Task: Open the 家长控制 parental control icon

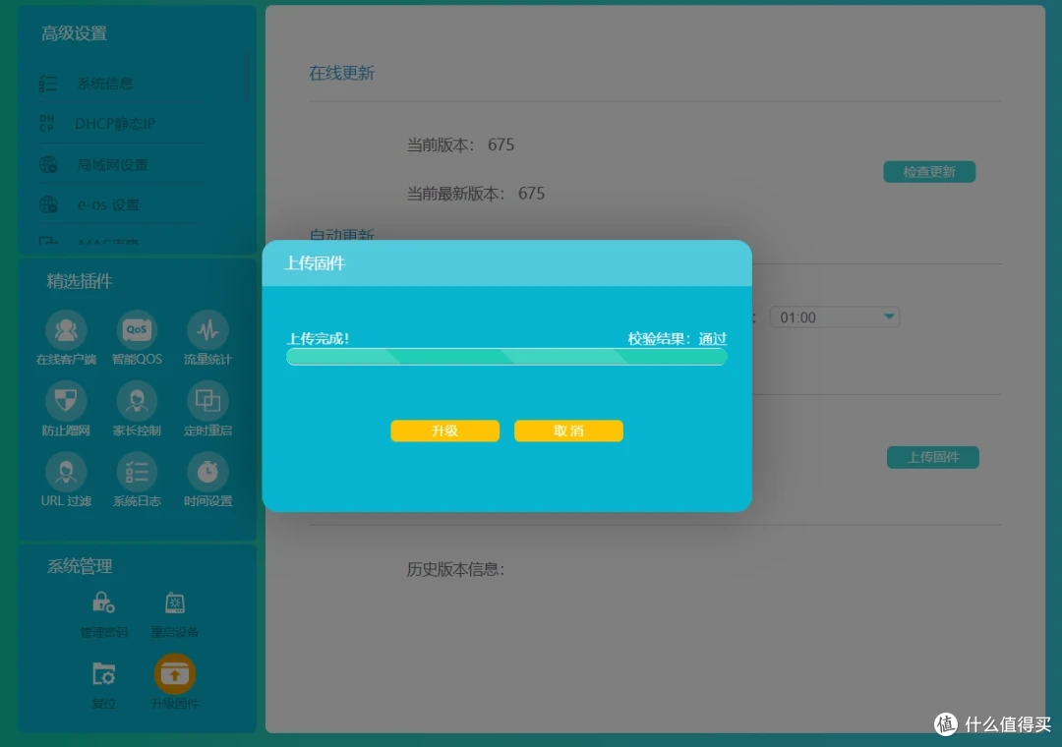Action: (137, 401)
